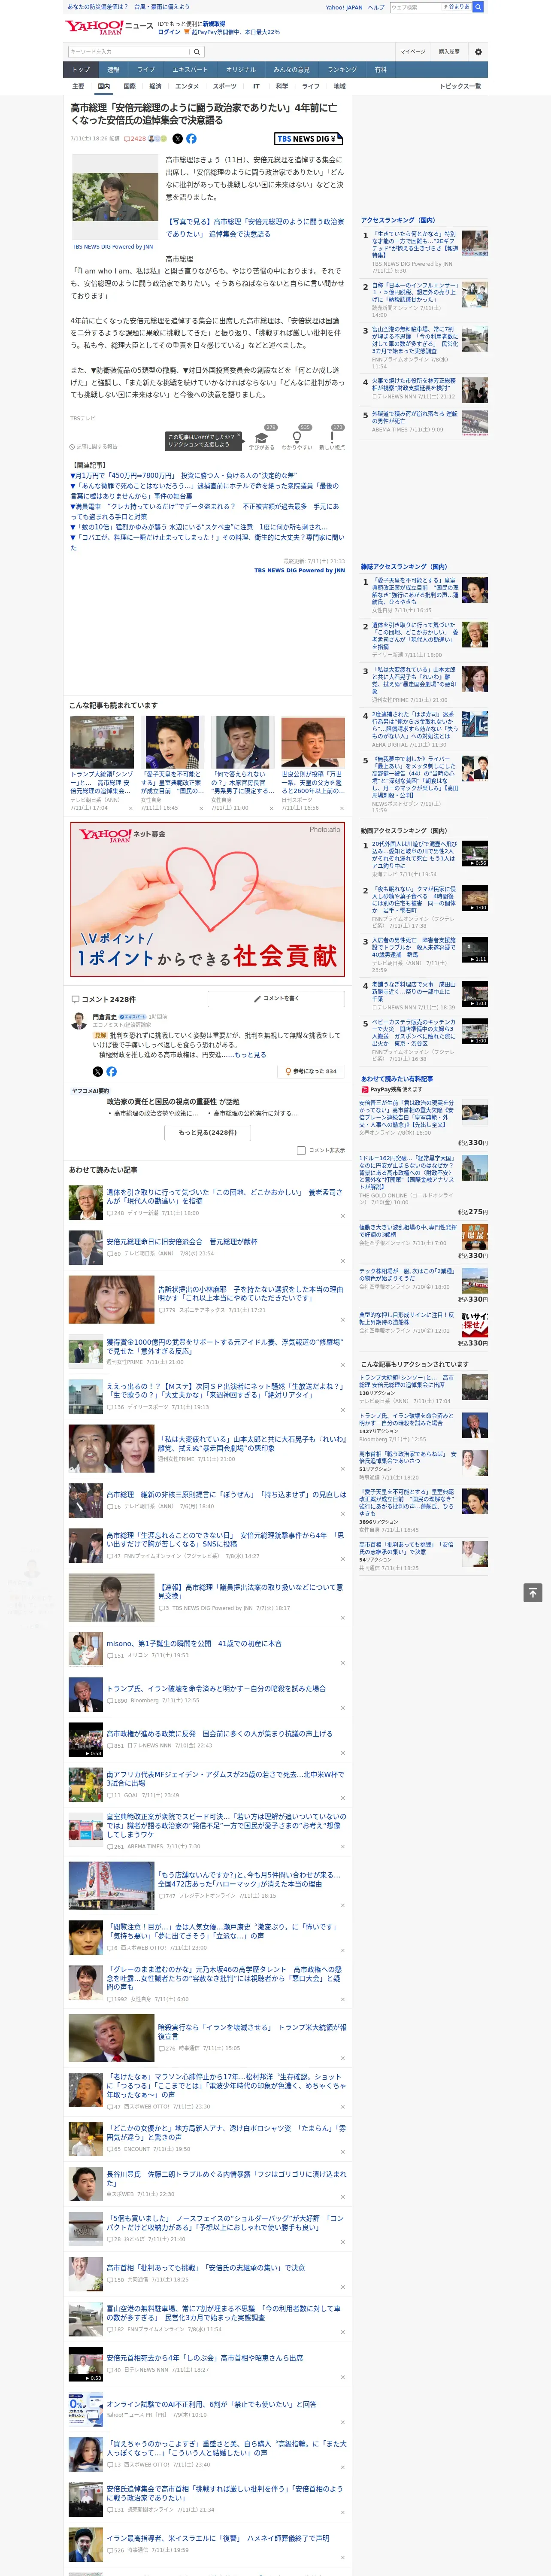Select the 有料 tab
551x2576 pixels.
[x=380, y=70]
